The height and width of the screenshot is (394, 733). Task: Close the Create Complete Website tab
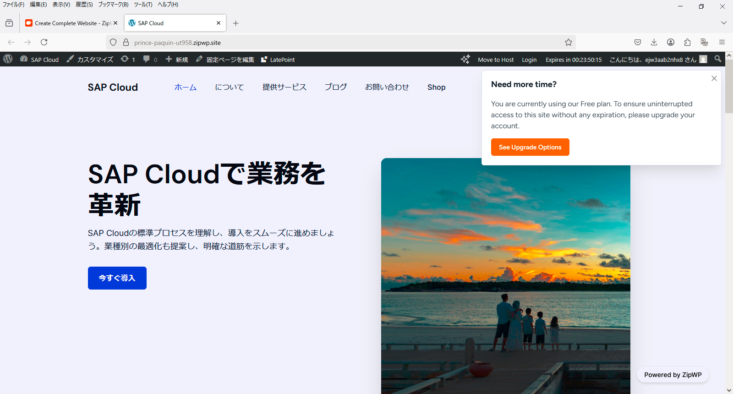[115, 23]
